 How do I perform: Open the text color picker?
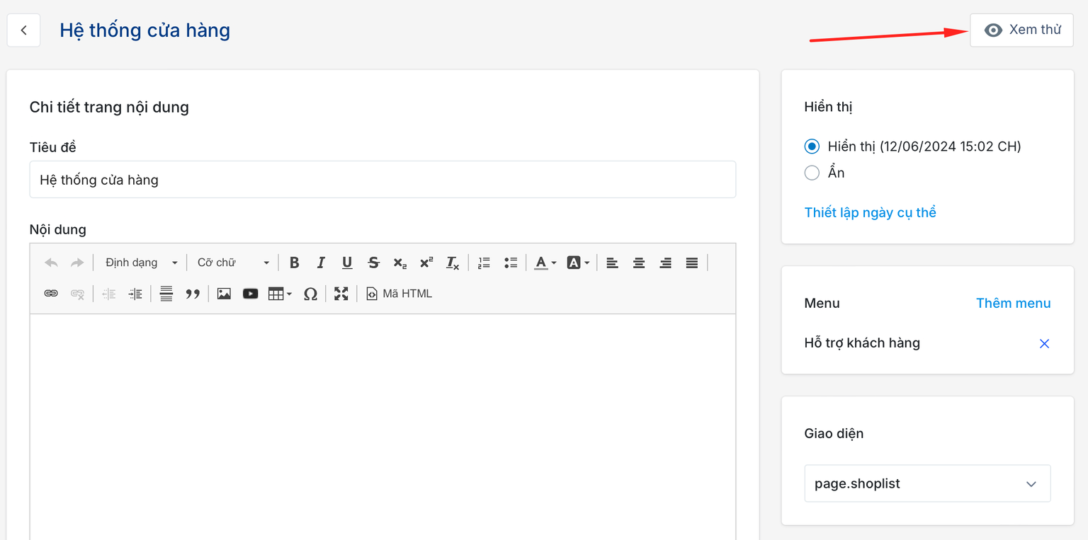pyautogui.click(x=545, y=263)
